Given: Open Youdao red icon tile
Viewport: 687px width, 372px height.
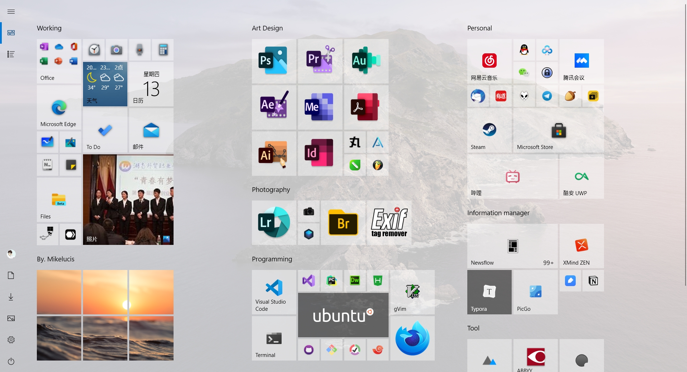Looking at the screenshot, I should (x=501, y=96).
